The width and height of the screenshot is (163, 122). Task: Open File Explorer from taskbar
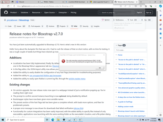[x=58, y=120]
